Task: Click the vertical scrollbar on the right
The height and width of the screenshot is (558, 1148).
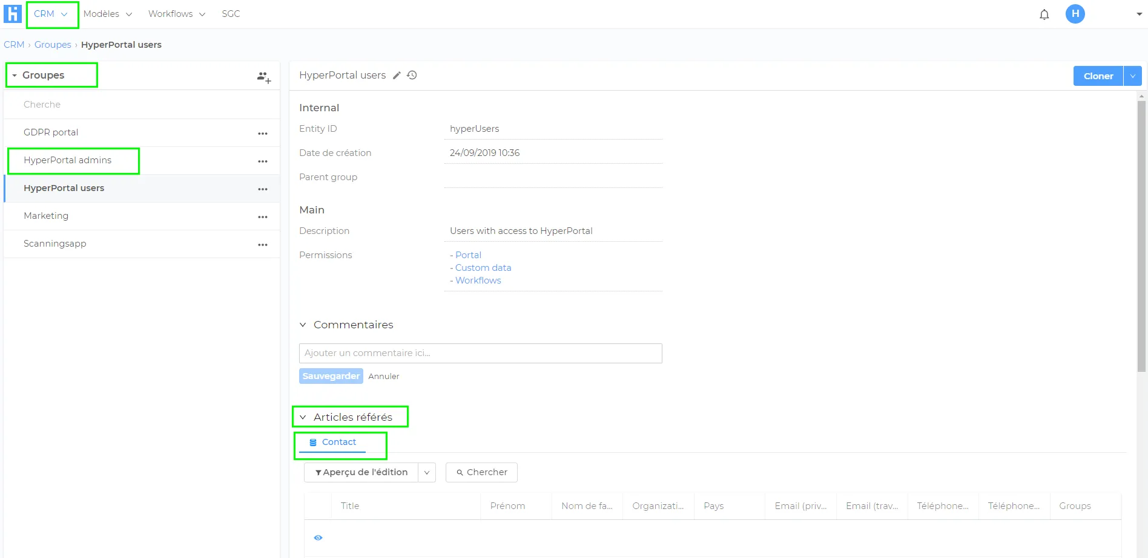Action: coord(1141,236)
